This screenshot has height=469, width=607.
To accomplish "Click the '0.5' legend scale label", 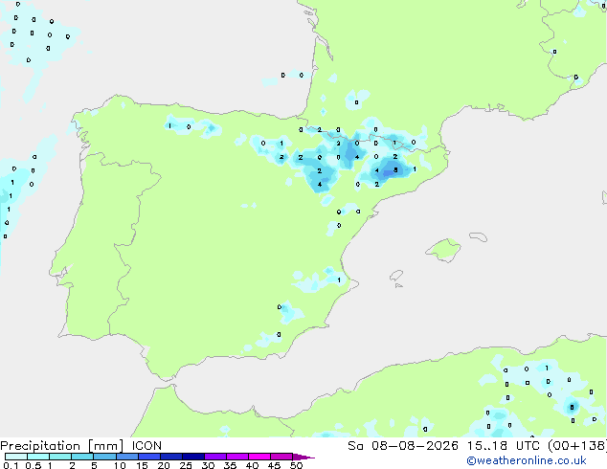I will coord(33,465).
